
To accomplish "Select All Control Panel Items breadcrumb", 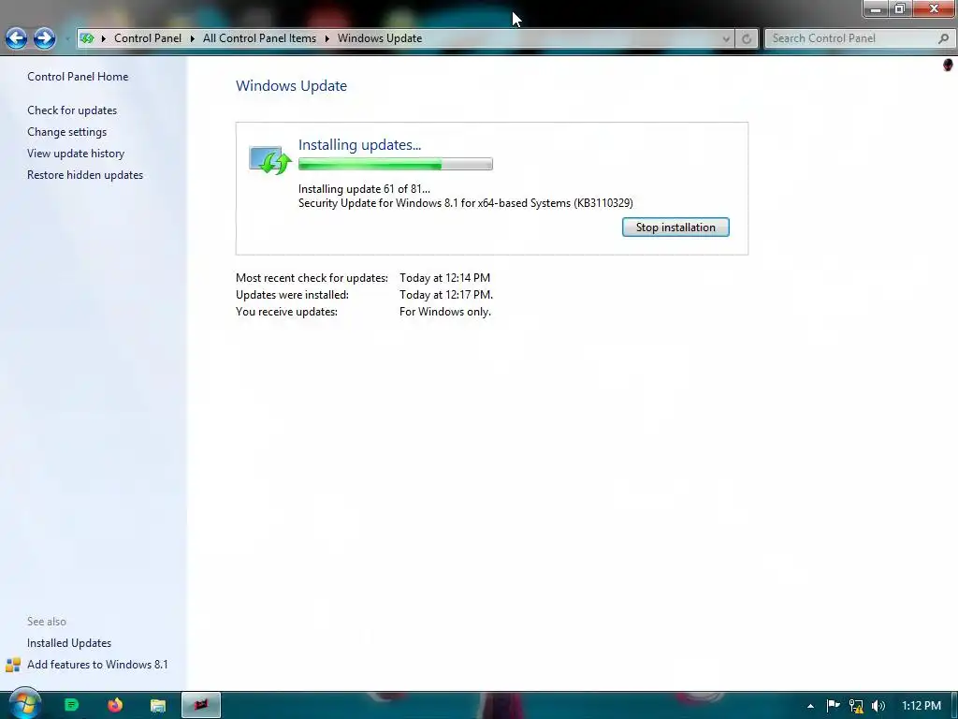I will tap(260, 37).
